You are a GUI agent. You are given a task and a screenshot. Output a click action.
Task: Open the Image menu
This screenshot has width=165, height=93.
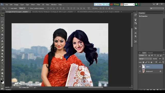16,5
